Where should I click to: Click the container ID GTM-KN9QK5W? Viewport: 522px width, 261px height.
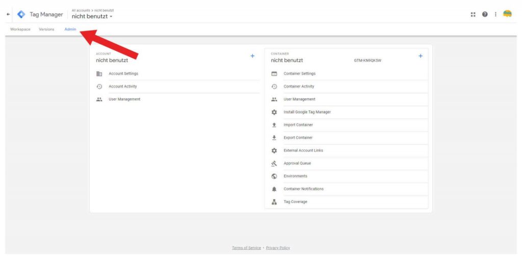(x=368, y=61)
